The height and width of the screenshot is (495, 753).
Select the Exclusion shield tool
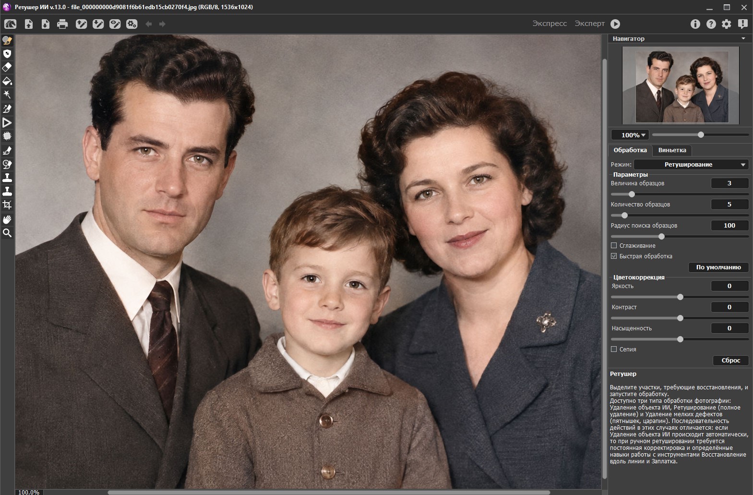click(x=7, y=54)
